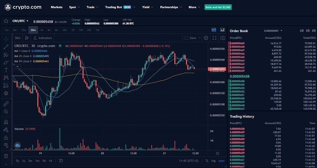Select the trend line drawing tool
Viewport: 317px width, 168px height.
tap(6, 47)
